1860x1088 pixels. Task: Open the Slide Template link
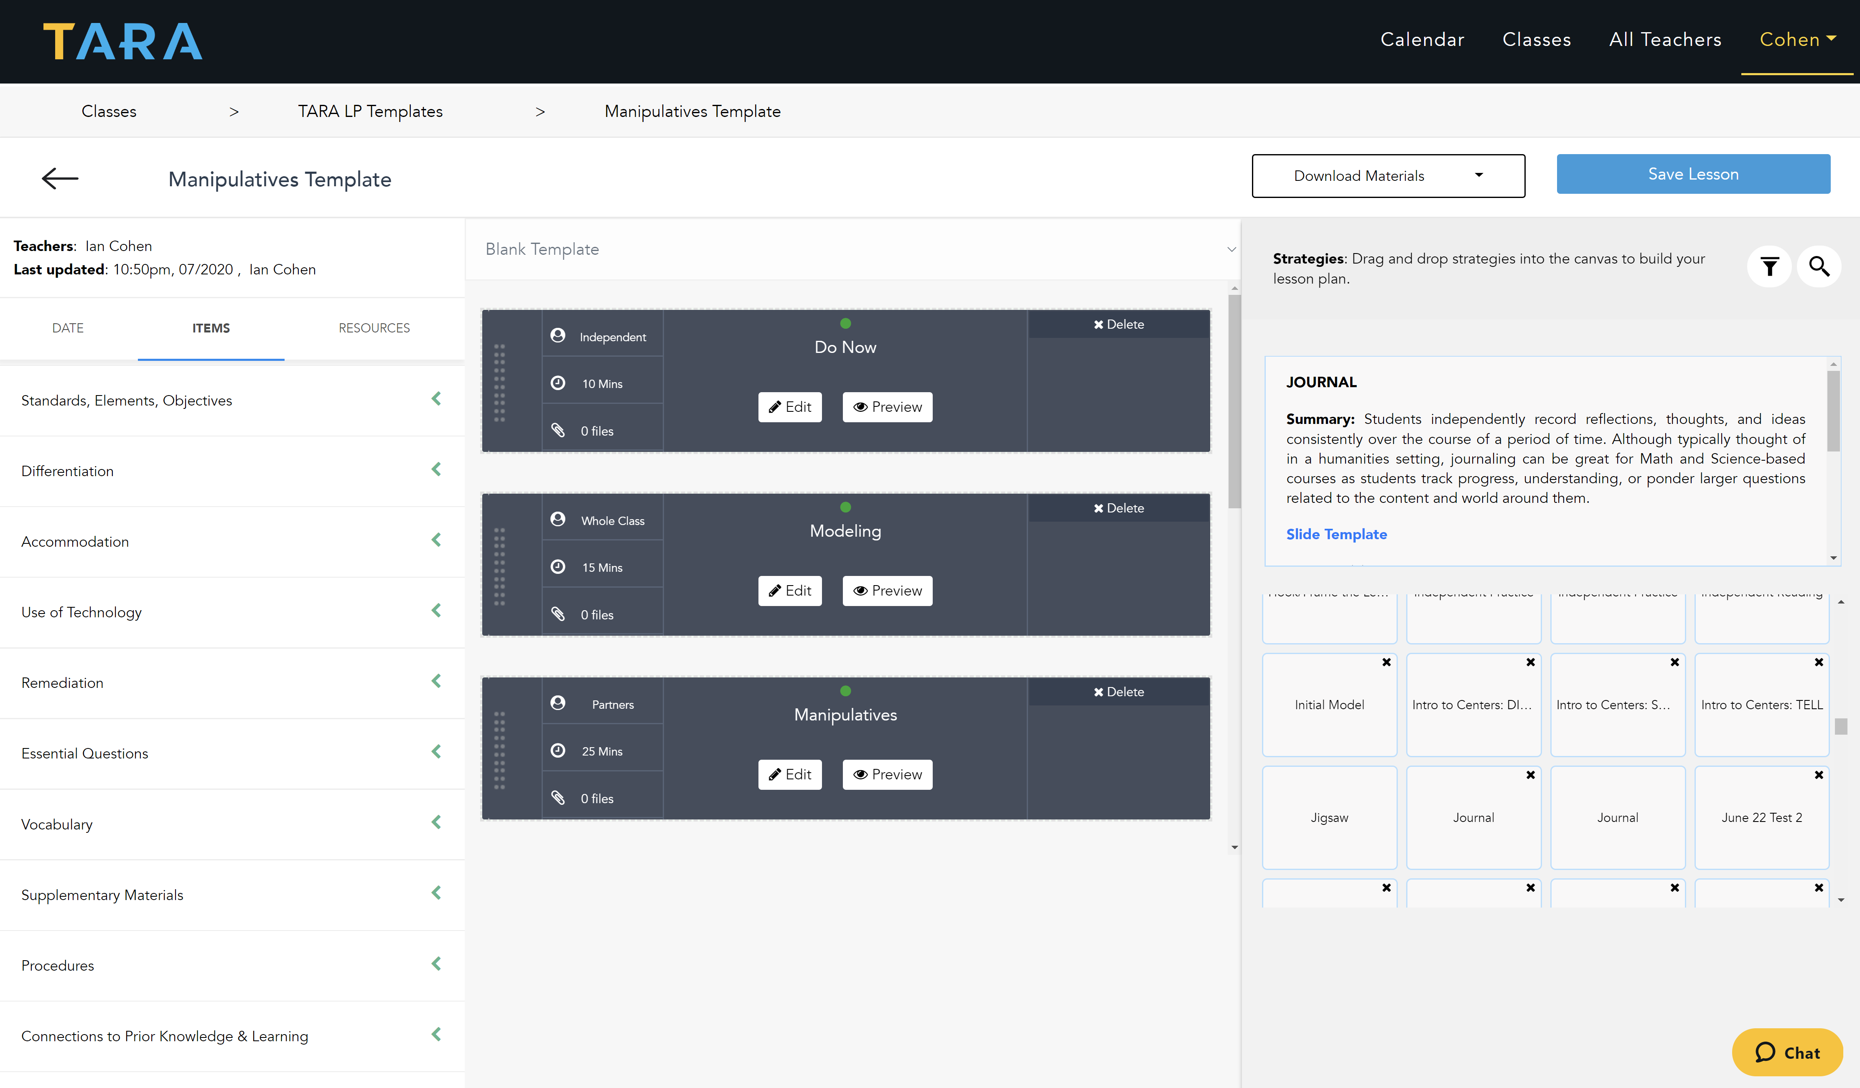1336,534
